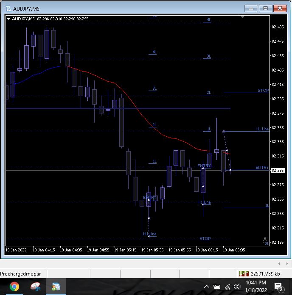Click the 82.195 price scale value
The width and height of the screenshot is (292, 295).
click(278, 243)
